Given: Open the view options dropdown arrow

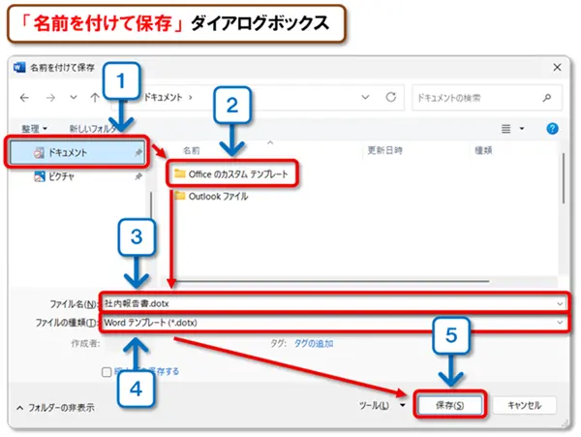Looking at the screenshot, I should click(522, 129).
